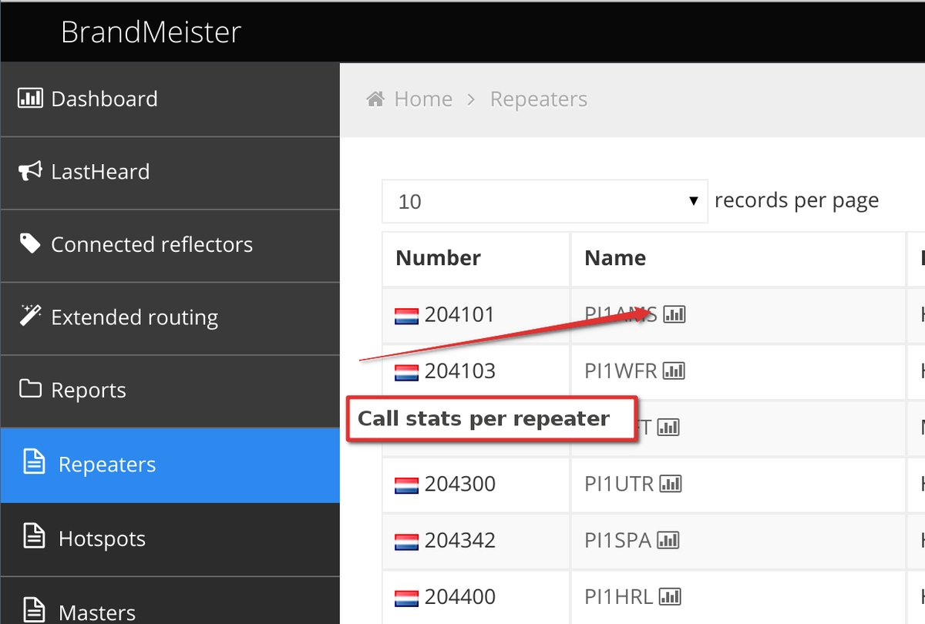Click the Reports folder icon
The height and width of the screenshot is (624, 925).
(30, 388)
